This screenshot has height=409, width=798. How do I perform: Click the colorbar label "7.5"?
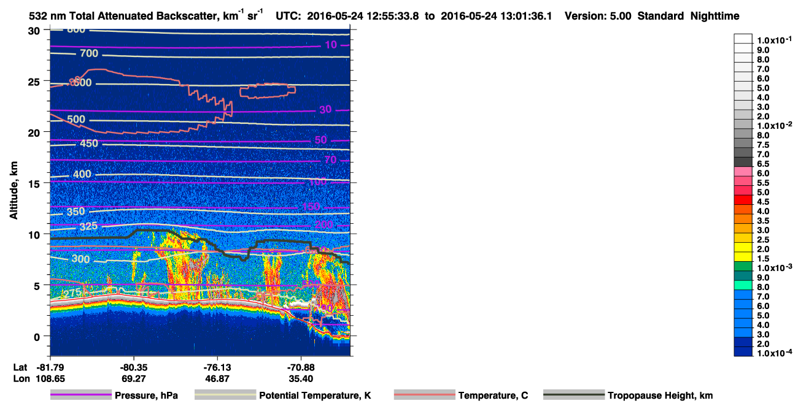tap(763, 145)
